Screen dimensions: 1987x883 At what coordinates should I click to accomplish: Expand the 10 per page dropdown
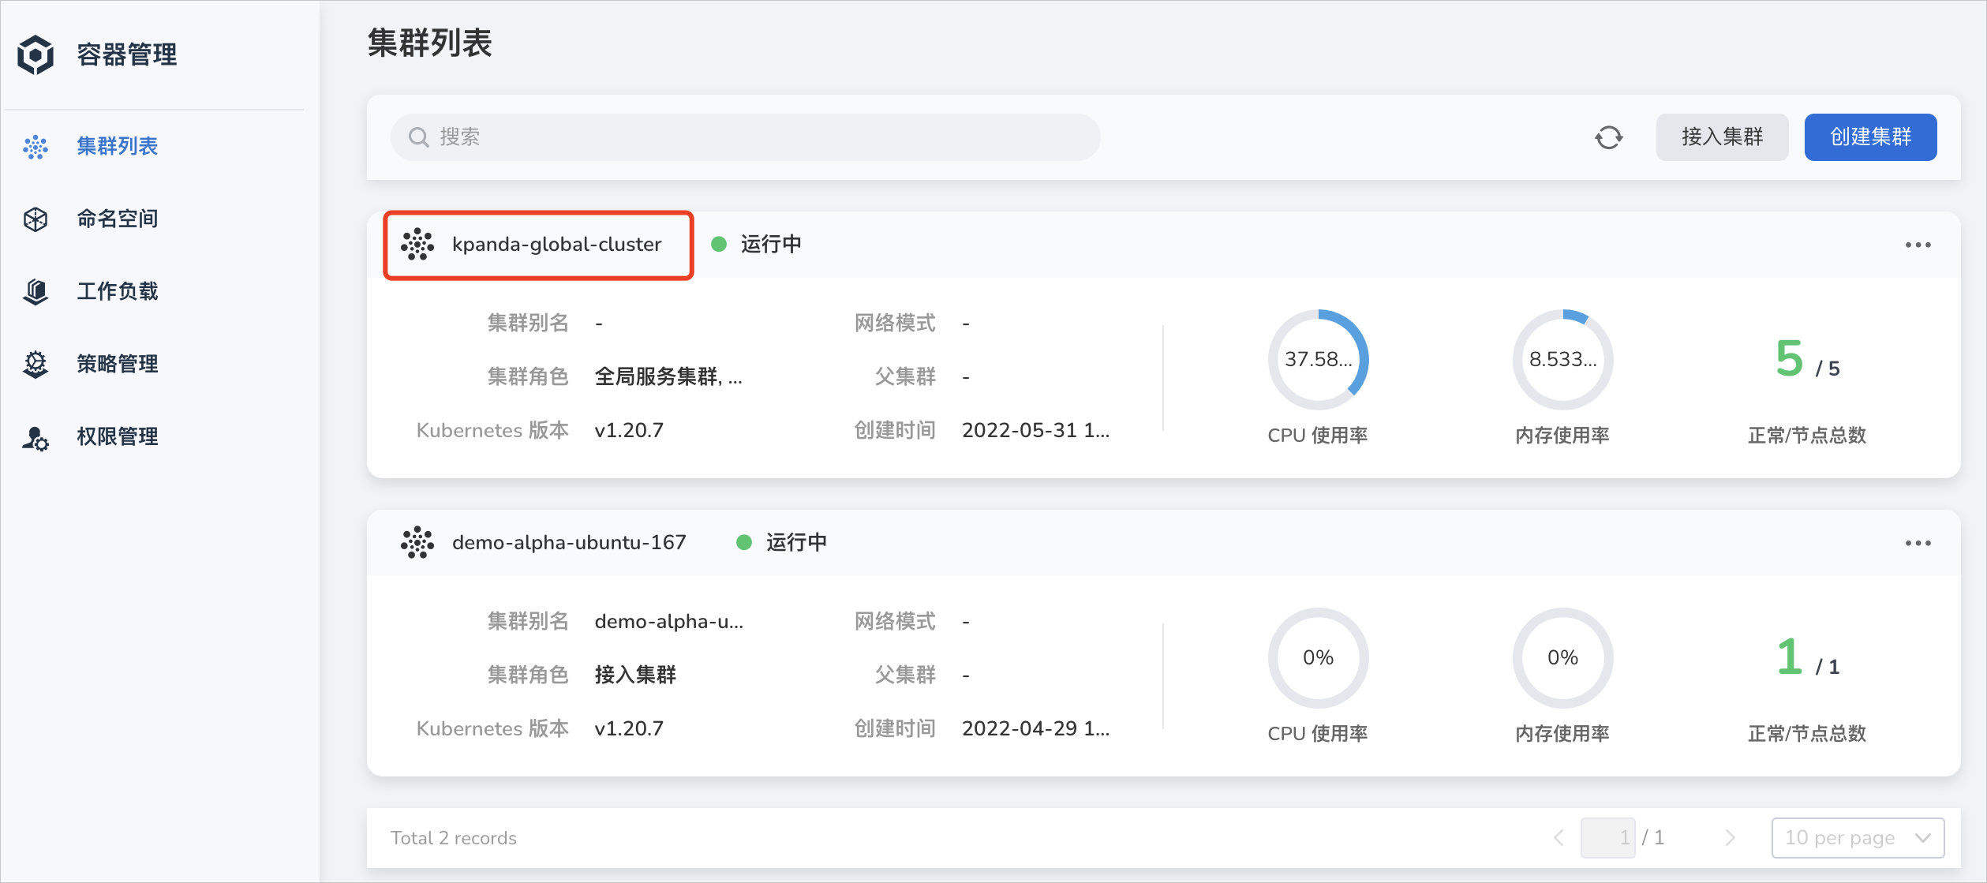point(1858,837)
